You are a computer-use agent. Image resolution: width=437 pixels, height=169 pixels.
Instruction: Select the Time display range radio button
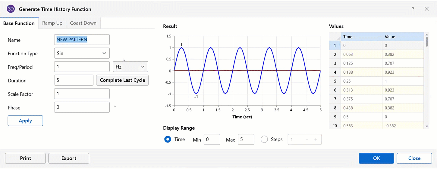168,140
